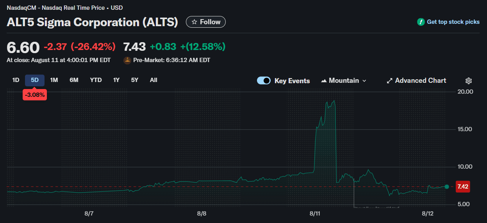The height and width of the screenshot is (223, 487).
Task: Select the 1M time range
Action: click(54, 80)
